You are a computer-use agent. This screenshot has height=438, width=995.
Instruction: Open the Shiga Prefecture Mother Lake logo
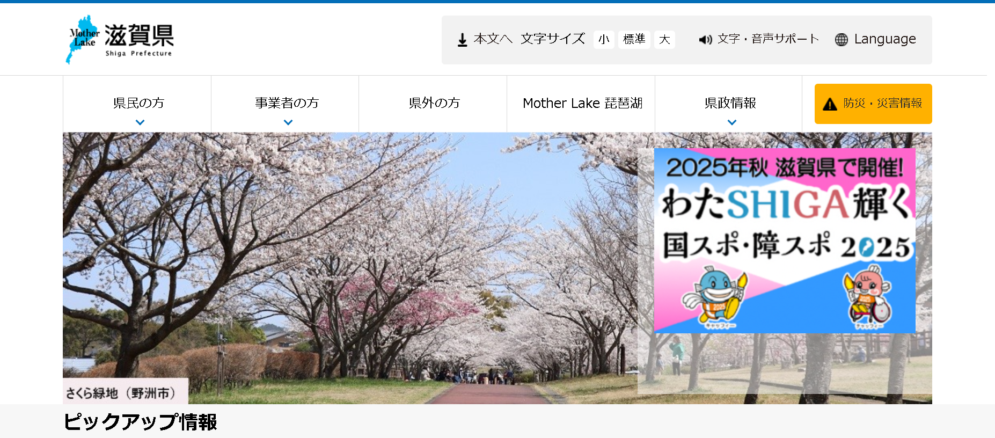[x=120, y=39]
